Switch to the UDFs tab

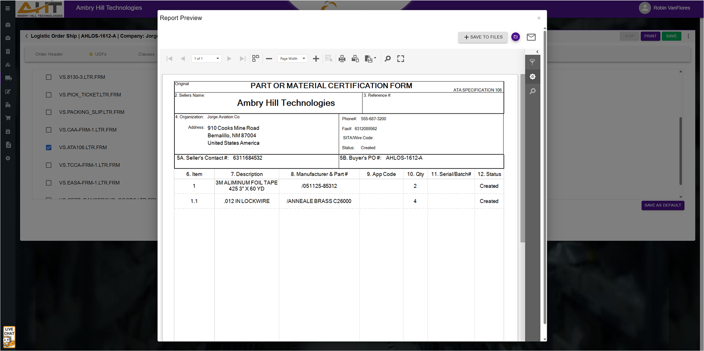click(100, 54)
